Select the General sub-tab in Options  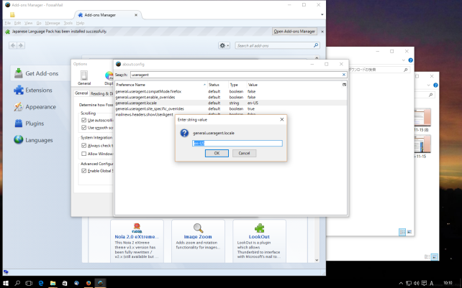pyautogui.click(x=81, y=93)
